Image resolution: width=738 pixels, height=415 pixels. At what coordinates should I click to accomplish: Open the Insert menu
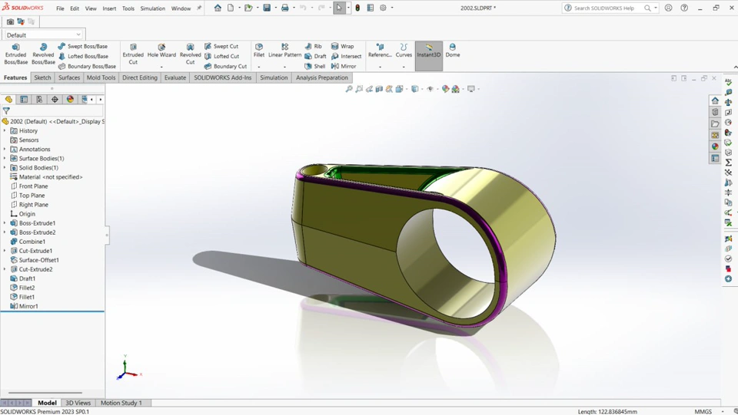tap(109, 8)
